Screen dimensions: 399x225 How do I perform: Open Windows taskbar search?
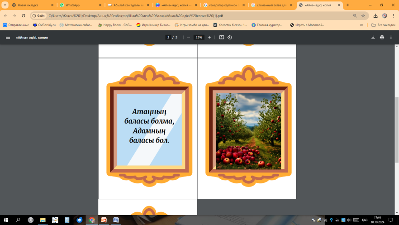pyautogui.click(x=18, y=220)
